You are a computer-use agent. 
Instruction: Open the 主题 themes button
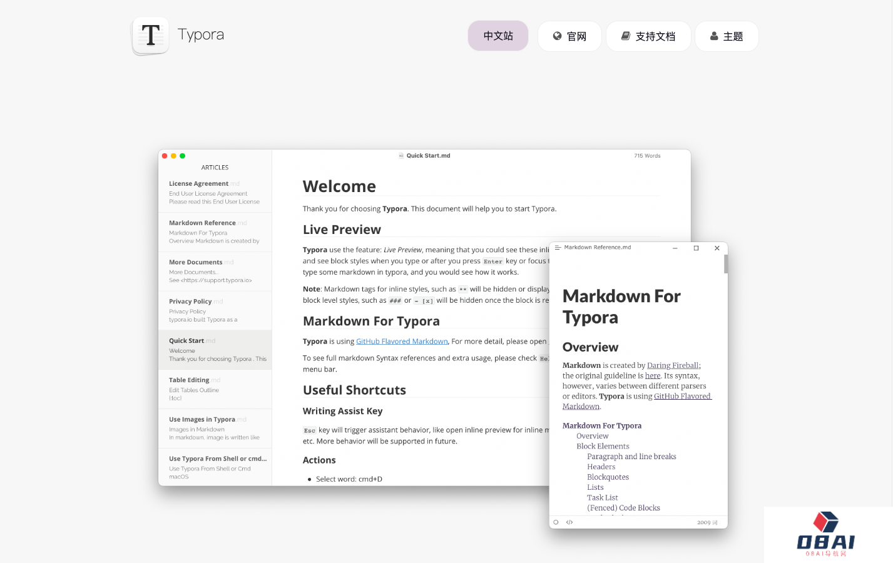coord(727,36)
